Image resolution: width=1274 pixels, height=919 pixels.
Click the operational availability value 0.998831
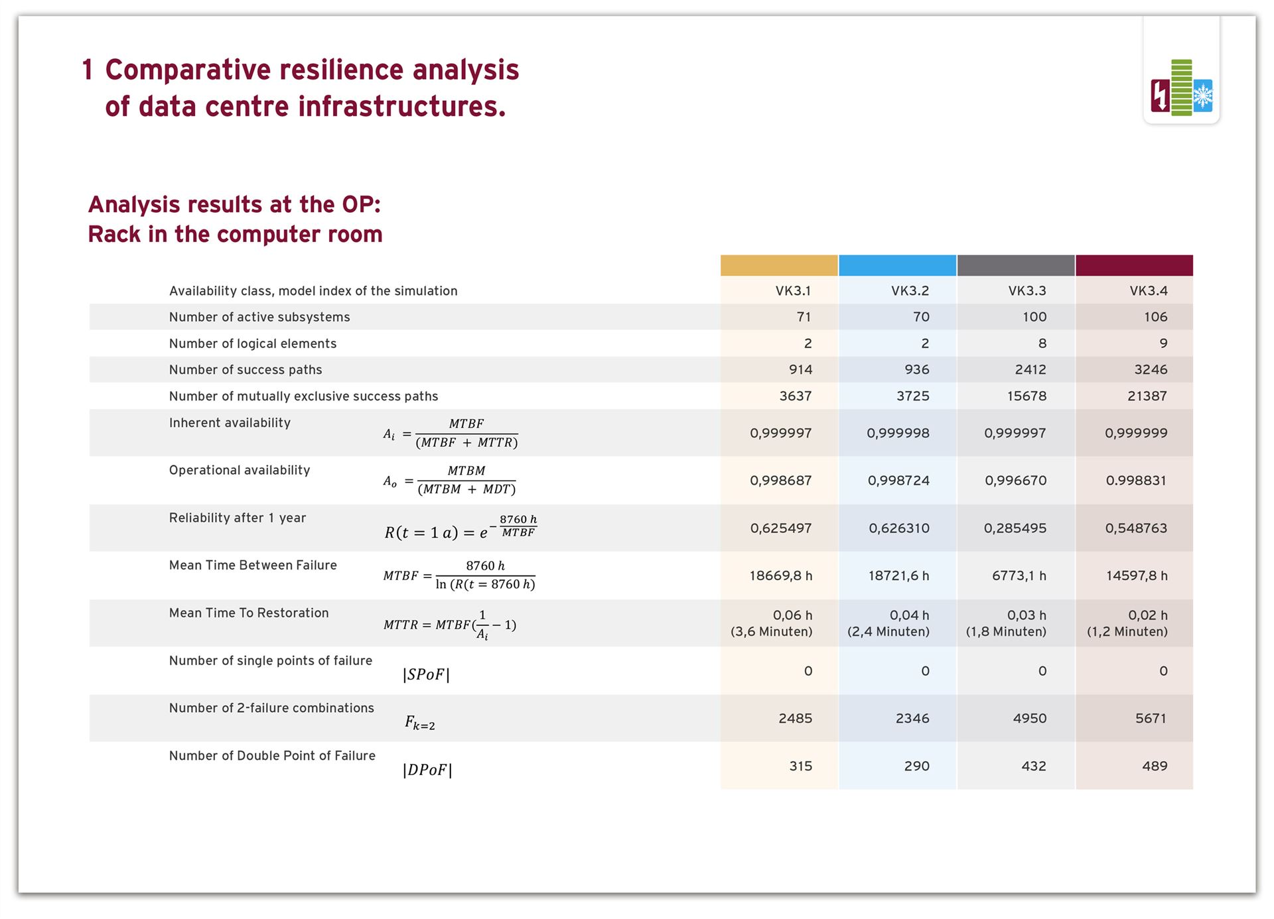pyautogui.click(x=1136, y=480)
